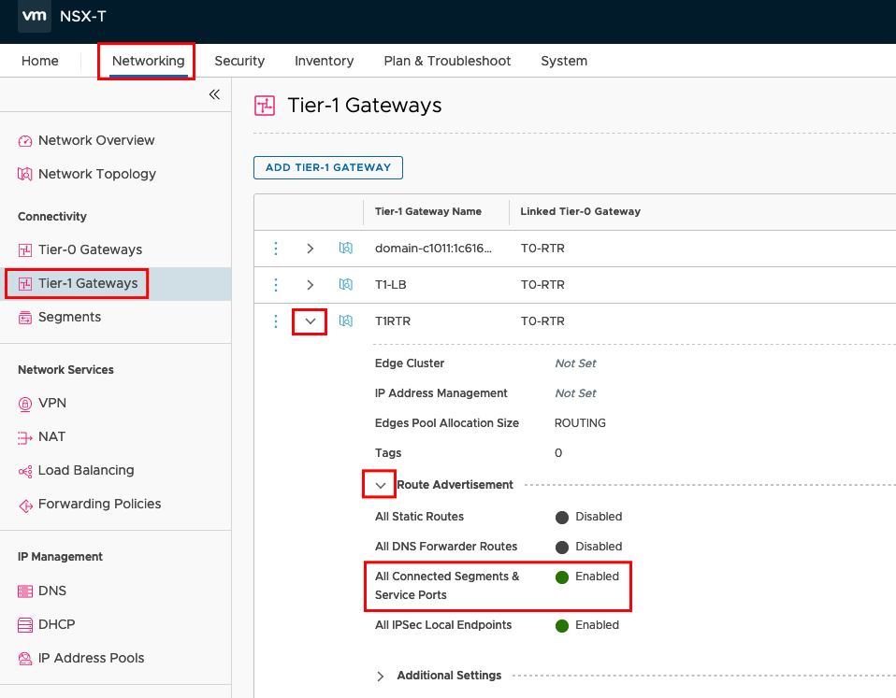Click ADD TIER-1 GATEWAY button

click(328, 167)
